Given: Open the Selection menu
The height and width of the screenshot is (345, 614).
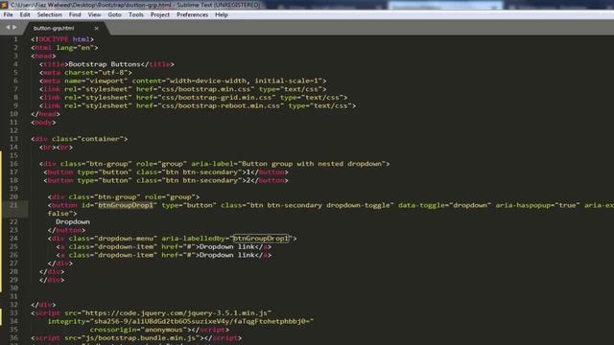Looking at the screenshot, I should tap(50, 15).
